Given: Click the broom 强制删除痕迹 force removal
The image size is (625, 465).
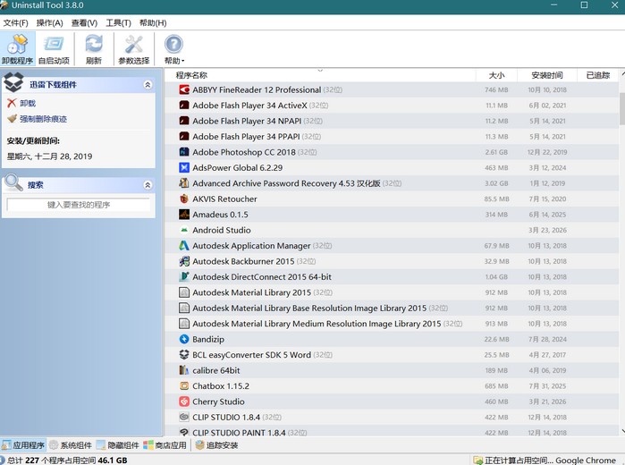Looking at the screenshot, I should pyautogui.click(x=37, y=119).
